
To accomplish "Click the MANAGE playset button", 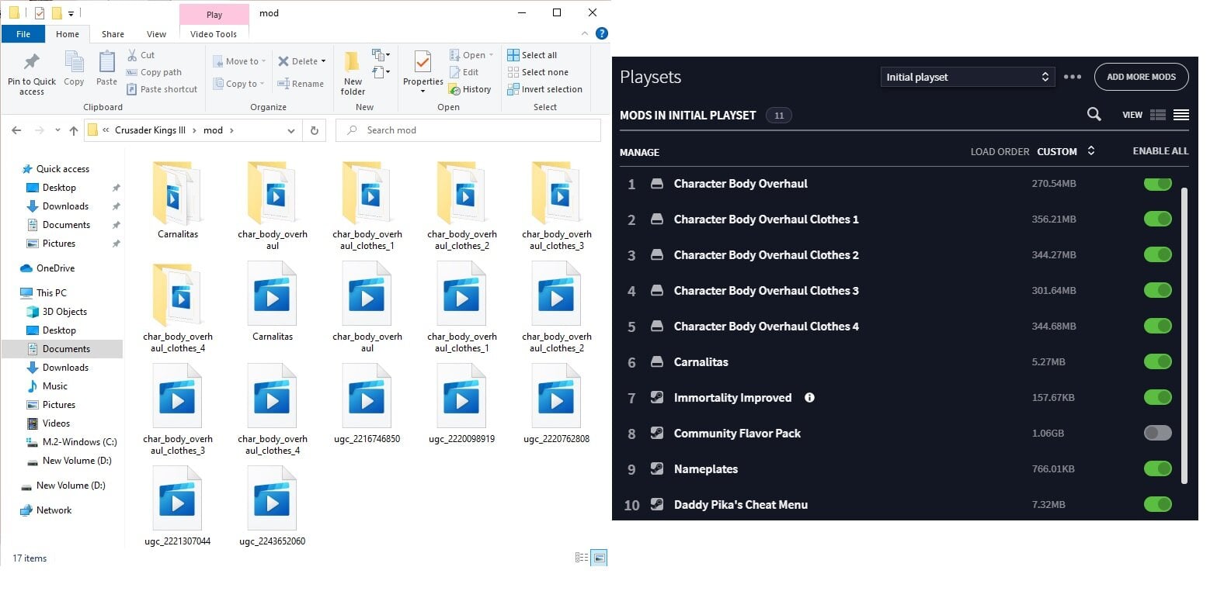I will 639,152.
